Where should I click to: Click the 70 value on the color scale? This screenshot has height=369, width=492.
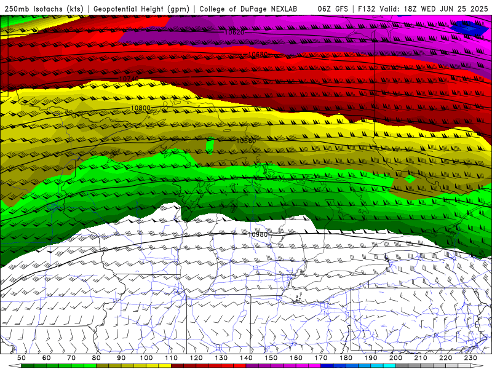(x=71, y=358)
